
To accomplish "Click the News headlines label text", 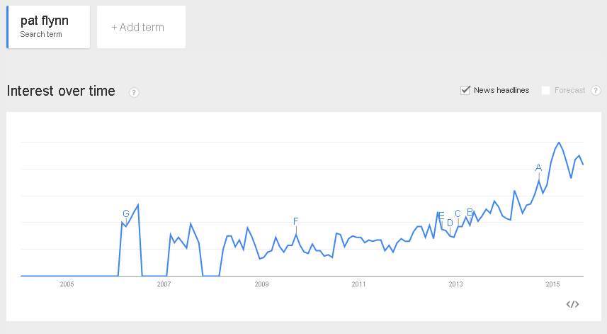I will [x=501, y=90].
